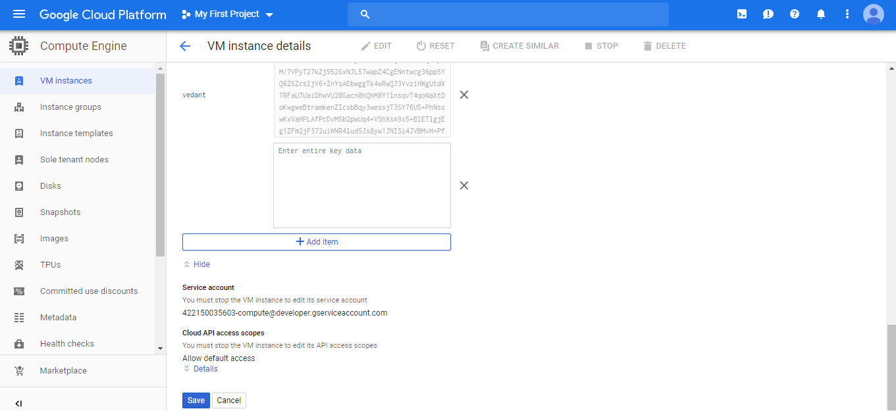Screen dimensions: 896x411
Task: Collapse the sidebar with the bottom arrow
Action: [18, 403]
